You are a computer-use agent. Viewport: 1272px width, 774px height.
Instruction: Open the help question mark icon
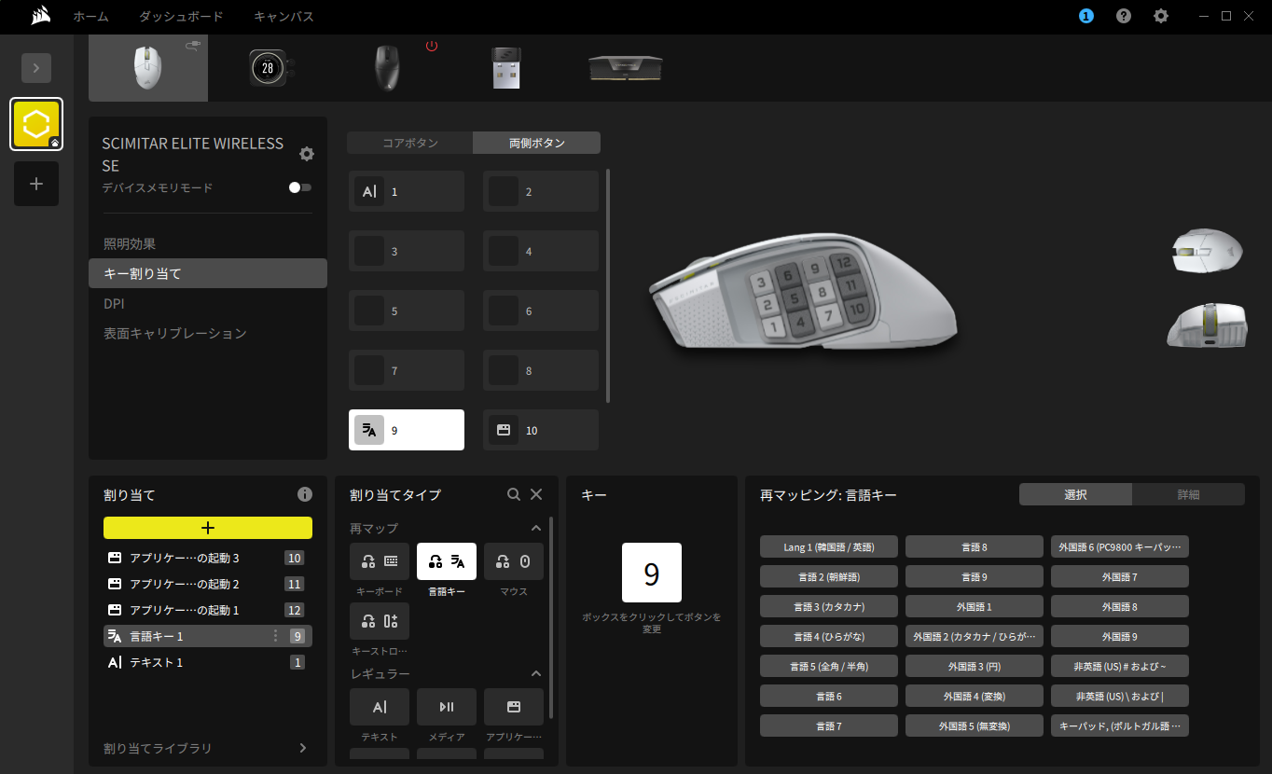point(1124,16)
